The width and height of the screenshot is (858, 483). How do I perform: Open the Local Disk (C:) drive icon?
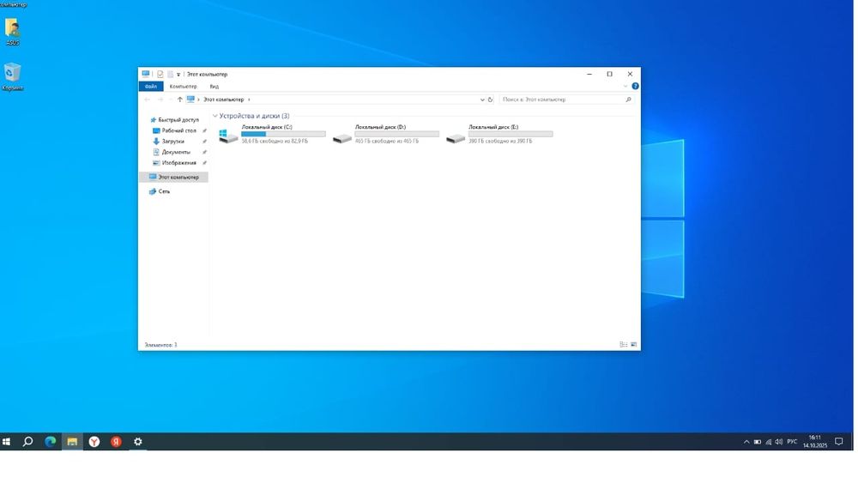pos(228,136)
